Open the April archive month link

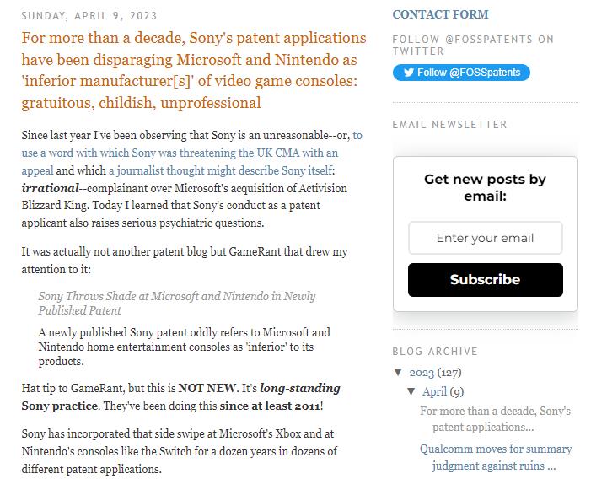click(x=434, y=391)
